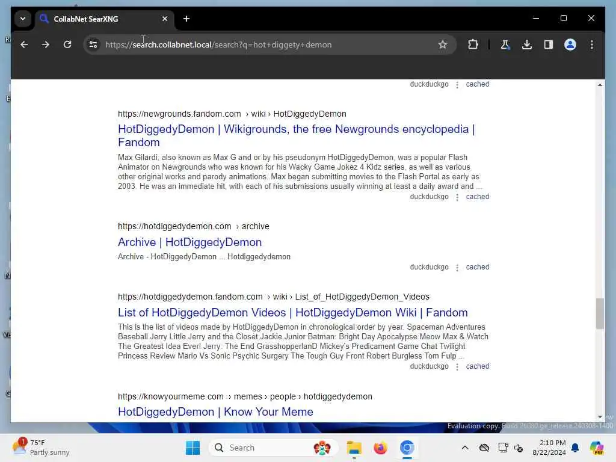Open the Chrome profile avatar
The height and width of the screenshot is (462, 616).
click(x=570, y=45)
